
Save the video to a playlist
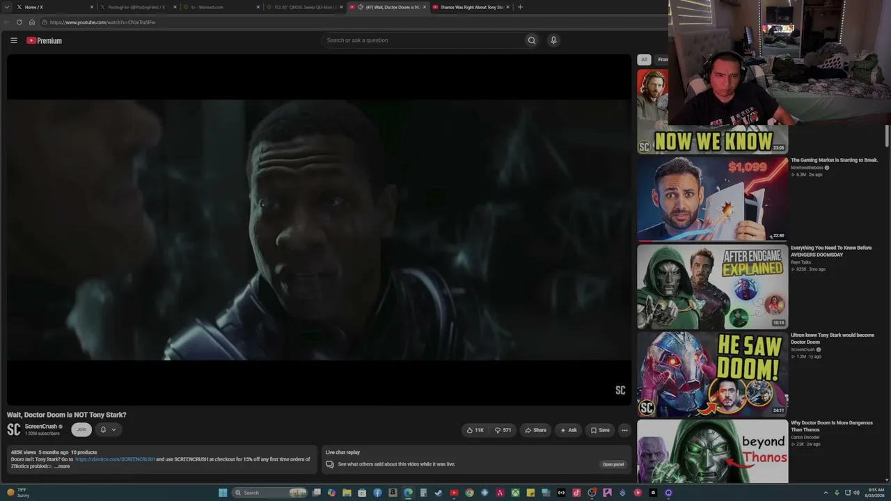600,430
